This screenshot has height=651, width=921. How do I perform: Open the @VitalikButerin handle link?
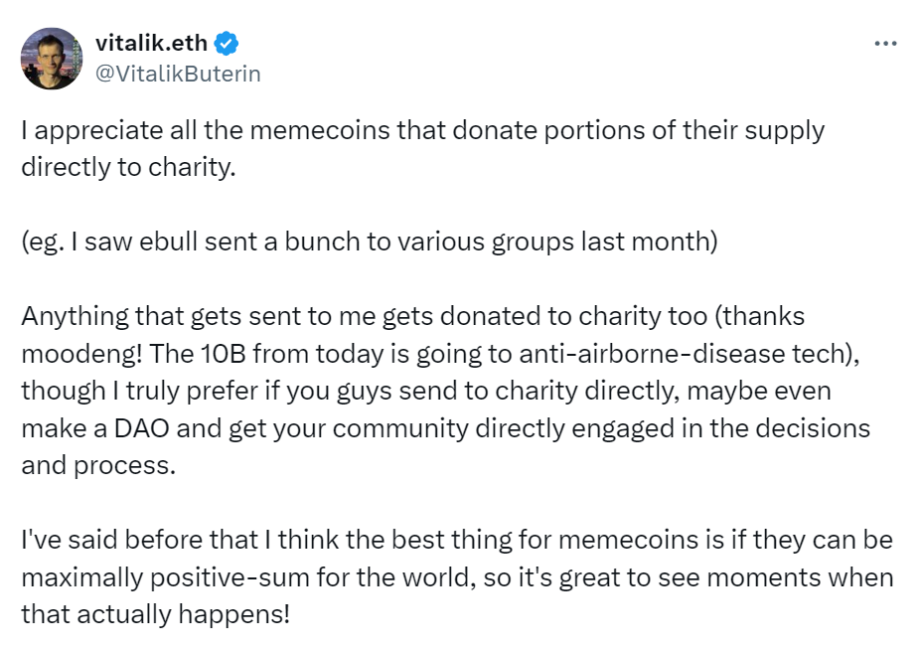point(178,74)
